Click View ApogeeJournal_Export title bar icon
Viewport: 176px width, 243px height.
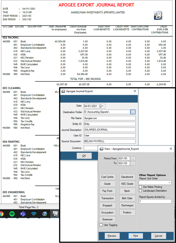point(102,149)
